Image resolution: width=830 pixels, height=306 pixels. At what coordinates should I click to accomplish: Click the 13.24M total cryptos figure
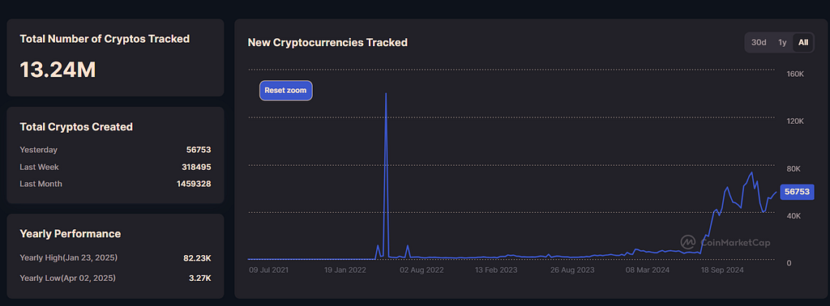tap(58, 70)
